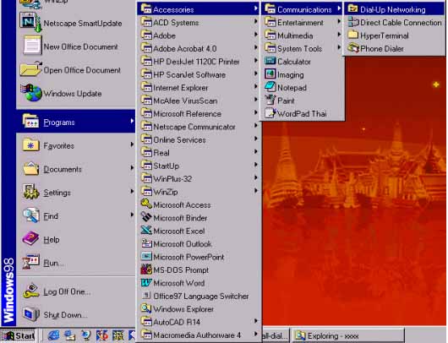Open the Internet Explorer program group
Screen dimensions: 448x343
[199, 88]
